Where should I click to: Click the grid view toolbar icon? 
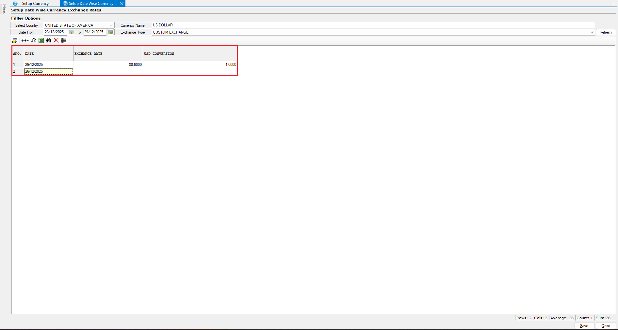64,40
